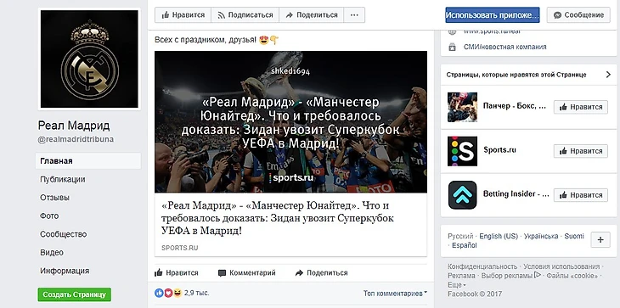The width and height of the screenshot is (620, 308).
Task: Open the three-dots more options button
Action: (x=354, y=15)
